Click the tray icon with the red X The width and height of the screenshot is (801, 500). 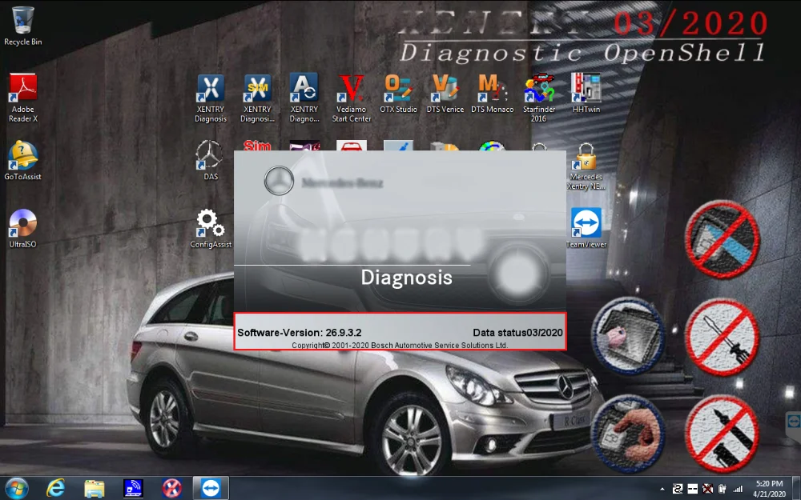pos(707,490)
